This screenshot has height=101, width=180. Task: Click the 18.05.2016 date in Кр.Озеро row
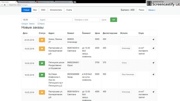coord(29,75)
